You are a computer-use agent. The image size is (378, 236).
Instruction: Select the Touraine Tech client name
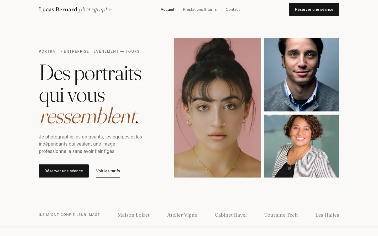pyautogui.click(x=281, y=215)
